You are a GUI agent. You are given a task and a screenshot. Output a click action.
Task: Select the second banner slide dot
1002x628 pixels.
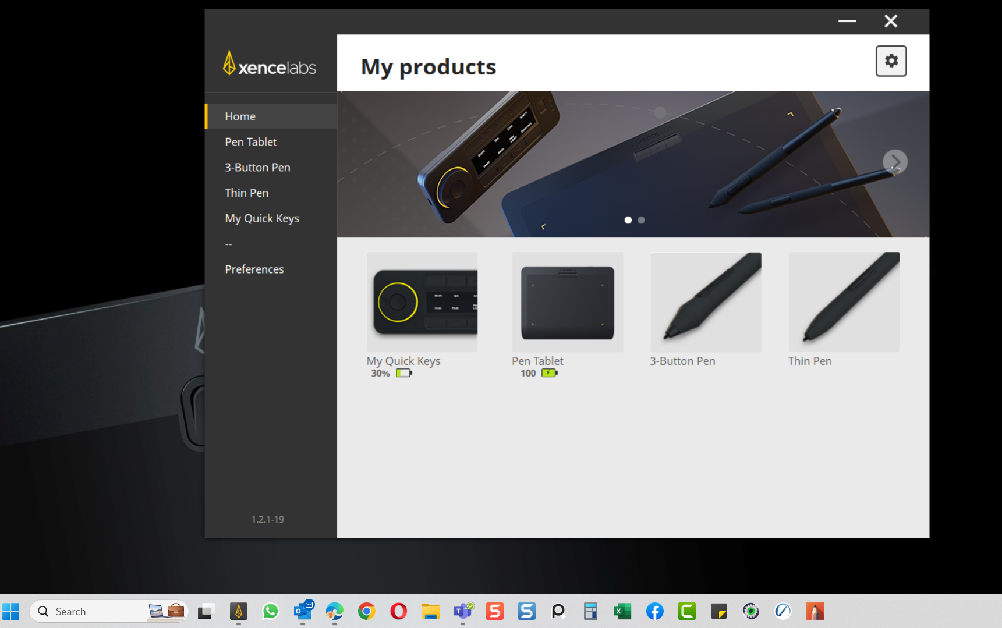(641, 220)
